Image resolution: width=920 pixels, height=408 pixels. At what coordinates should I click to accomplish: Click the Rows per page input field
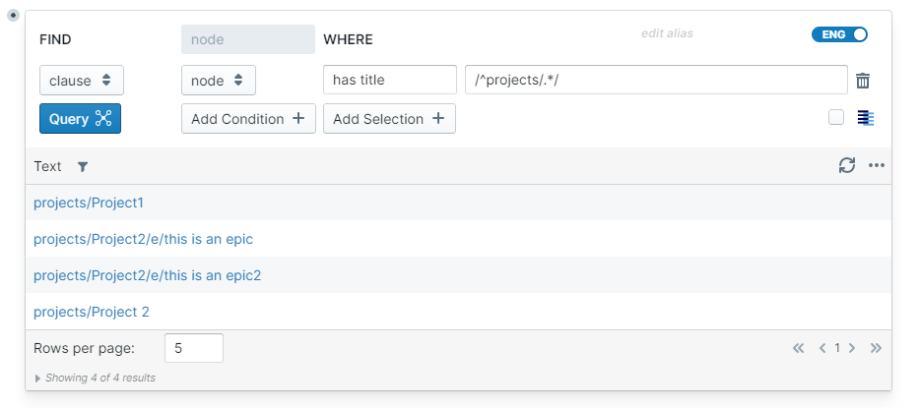[x=194, y=348]
